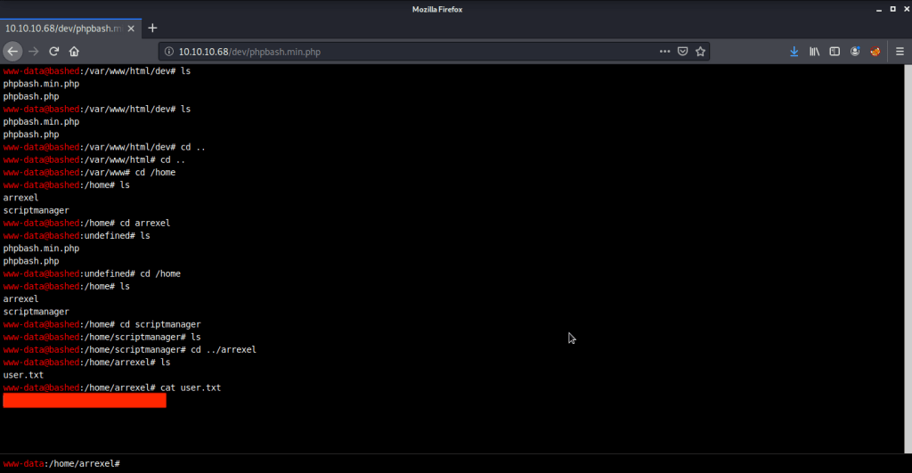Click the FoxyProxy extension icon

click(x=875, y=52)
